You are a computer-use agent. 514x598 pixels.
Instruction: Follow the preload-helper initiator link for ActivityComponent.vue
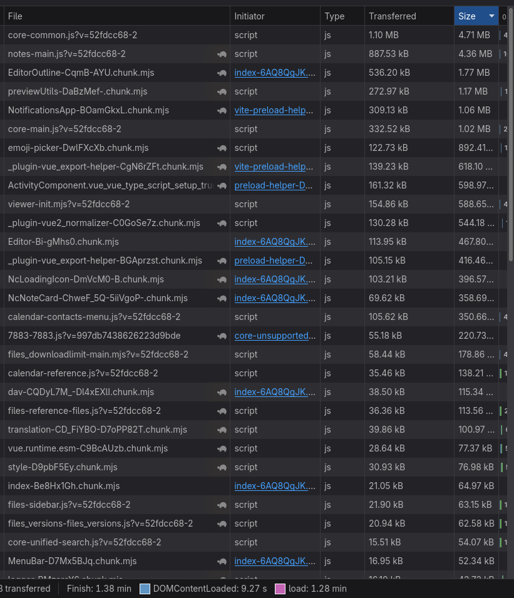[x=274, y=185]
